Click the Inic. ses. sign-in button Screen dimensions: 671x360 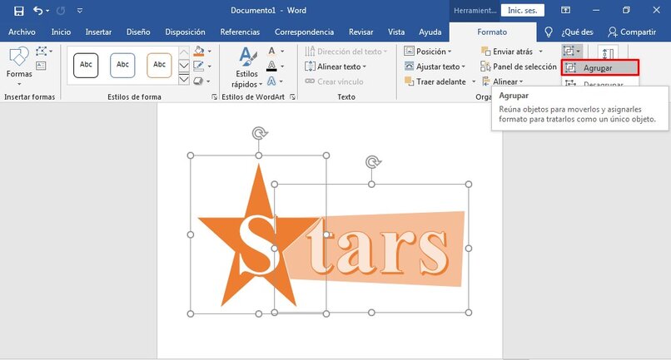click(523, 10)
